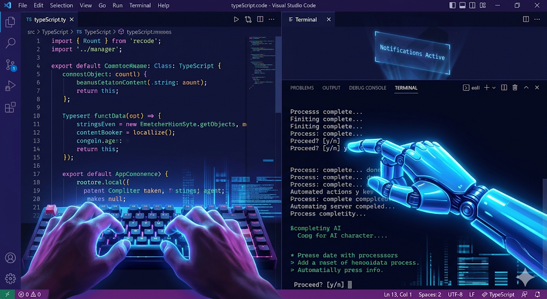
Task: Open Source Control with 1 pending change
Action: click(x=10, y=65)
